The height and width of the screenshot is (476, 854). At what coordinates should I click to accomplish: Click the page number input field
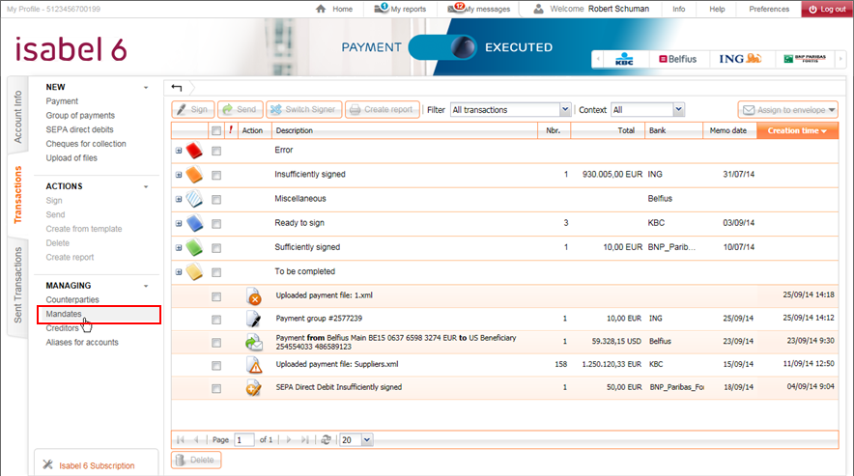244,439
